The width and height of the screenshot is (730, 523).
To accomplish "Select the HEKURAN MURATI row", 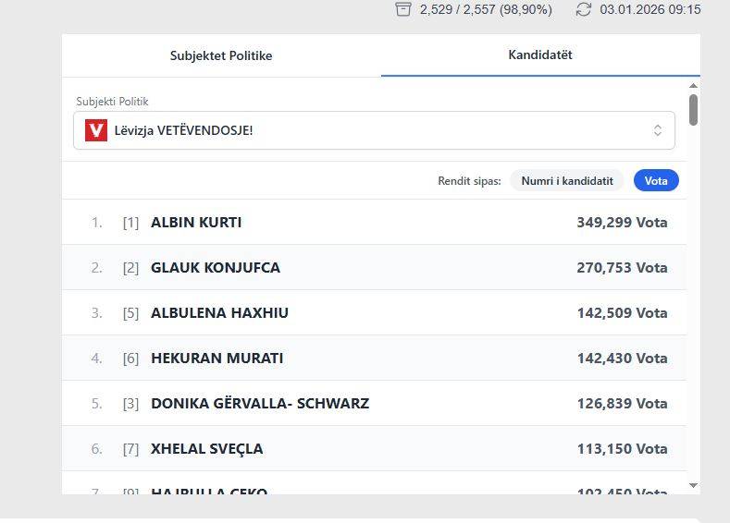I will 374,359.
